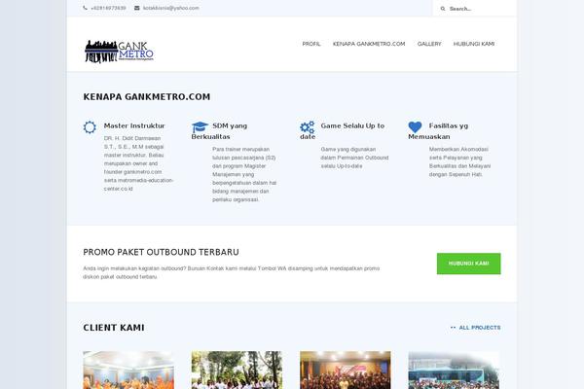Image resolution: width=584 pixels, height=389 pixels.
Task: Click the green HUBUNGI KAMI button
Action: [468, 264]
